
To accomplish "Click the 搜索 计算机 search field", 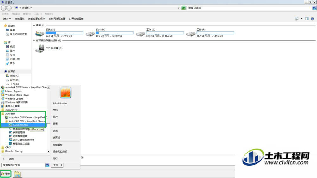I will 249,8.
